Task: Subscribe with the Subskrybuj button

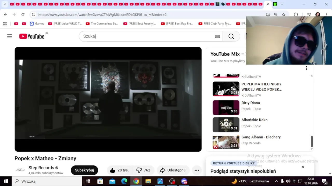Action: tap(84, 170)
